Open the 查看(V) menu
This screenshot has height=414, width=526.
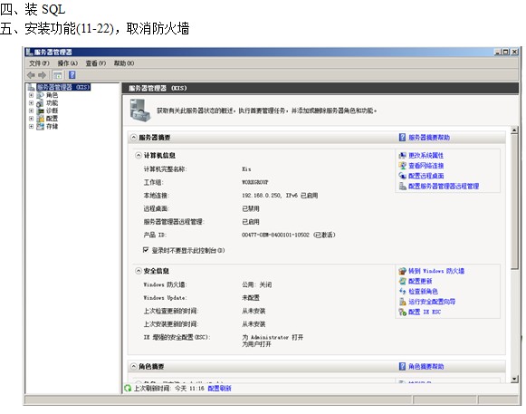pyautogui.click(x=96, y=63)
